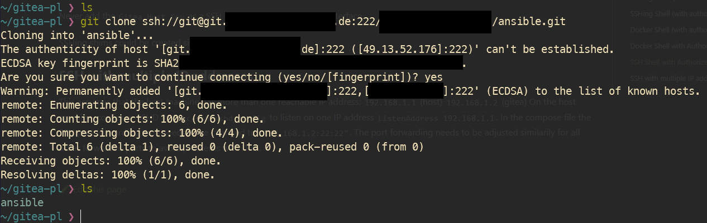Click the final prompt arrow symbol
This screenshot has width=707, height=223.
click(x=71, y=216)
